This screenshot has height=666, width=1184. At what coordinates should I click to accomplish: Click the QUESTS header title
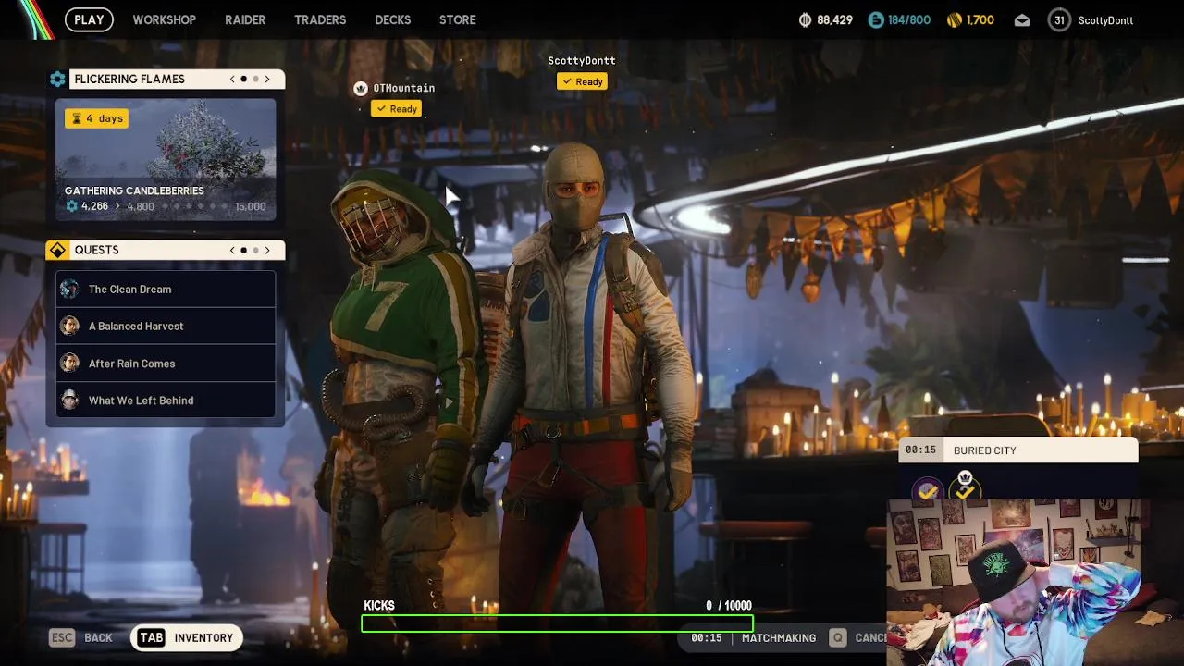tap(96, 251)
